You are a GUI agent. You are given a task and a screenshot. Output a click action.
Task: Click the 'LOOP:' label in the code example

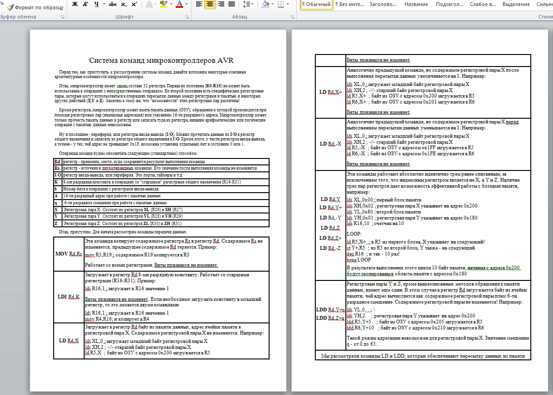point(354,234)
